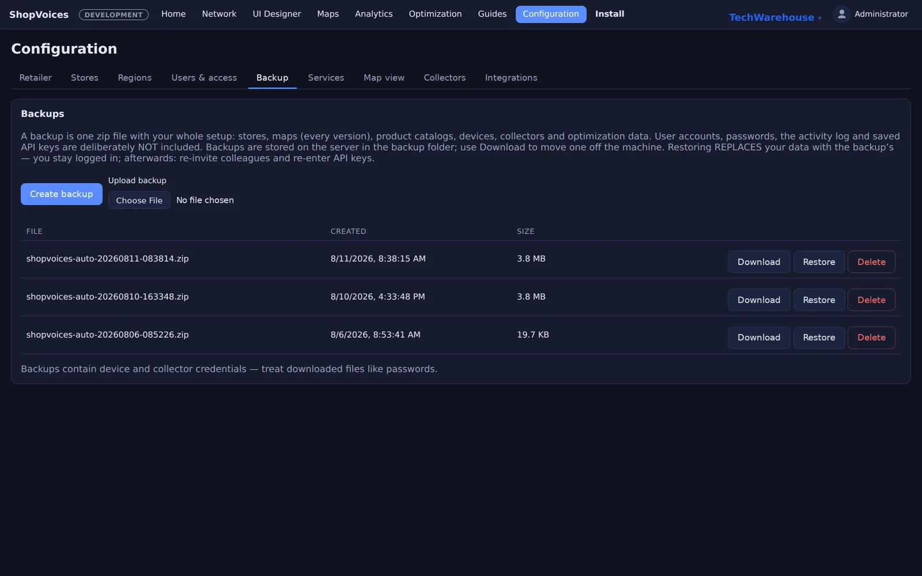The height and width of the screenshot is (576, 922).
Task: Select the highlighted Configuration nav item
Action: click(551, 14)
